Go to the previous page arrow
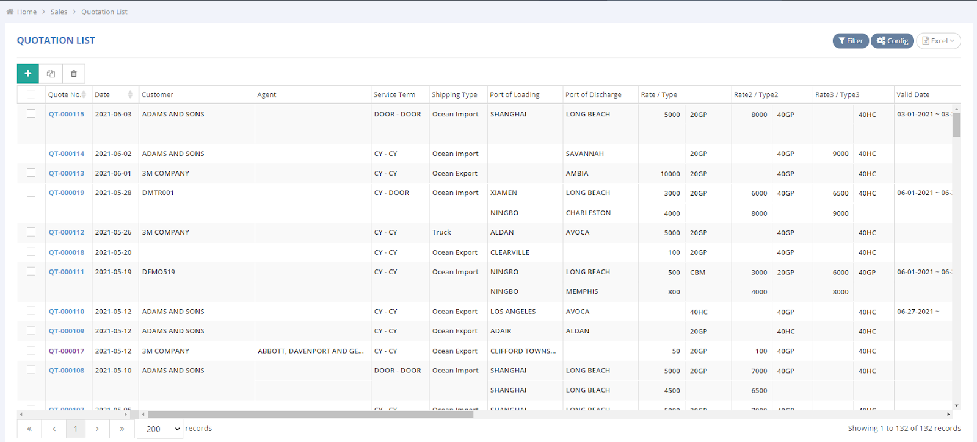 54,429
